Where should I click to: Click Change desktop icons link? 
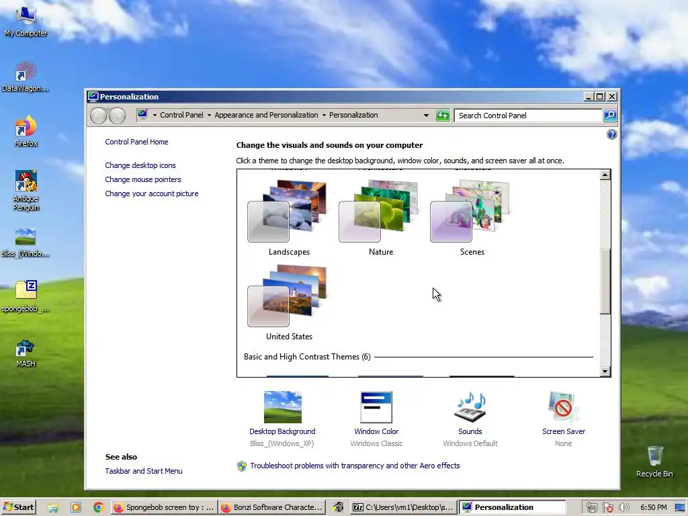click(140, 165)
